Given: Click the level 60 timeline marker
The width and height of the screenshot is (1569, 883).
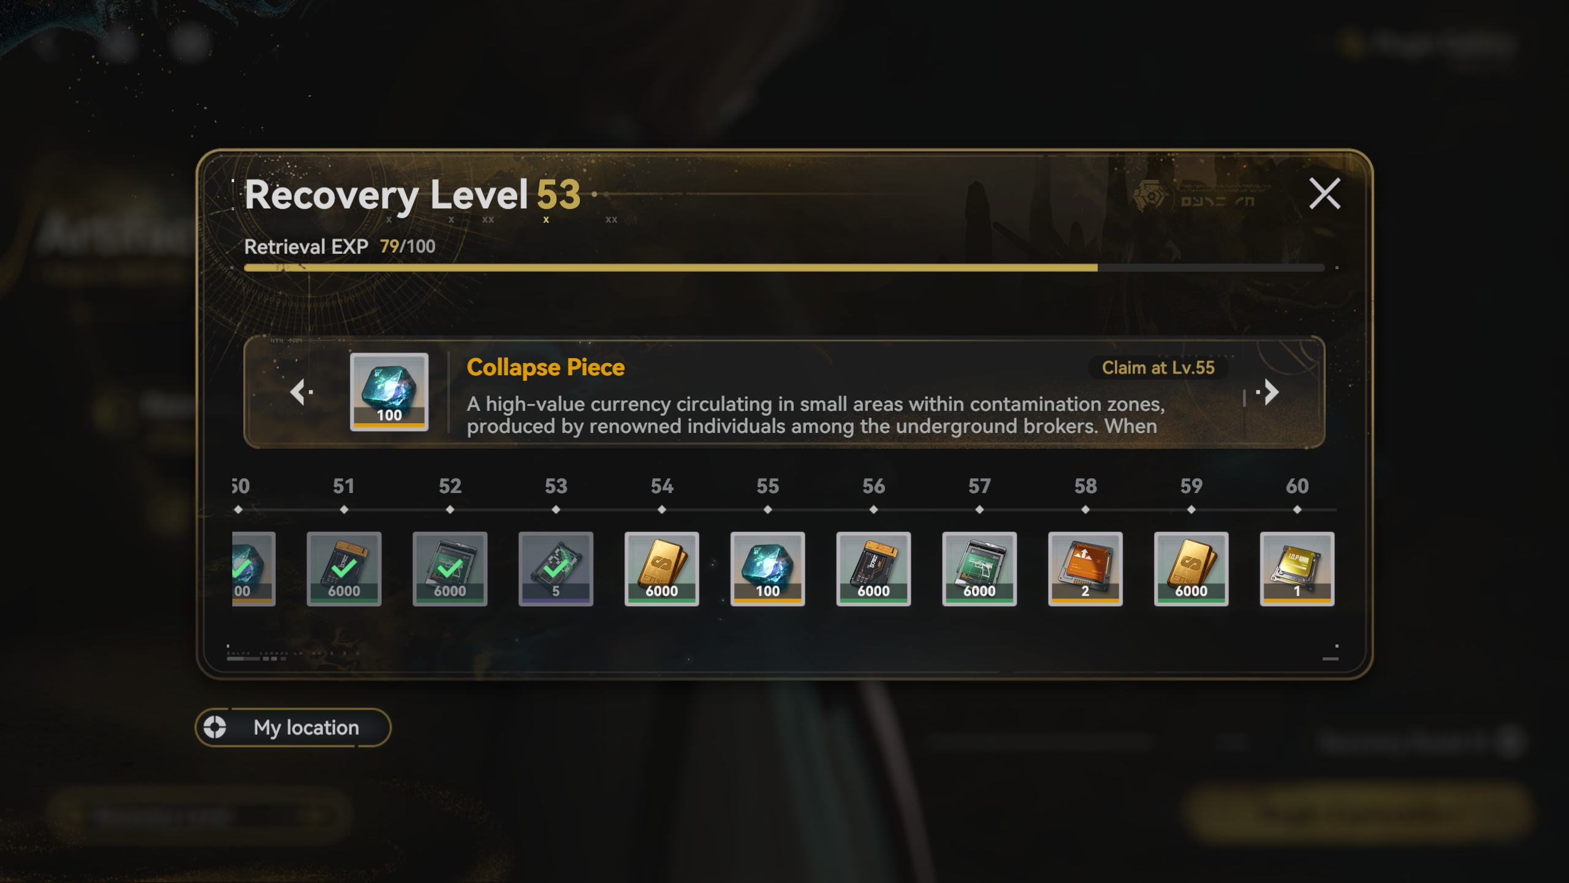Looking at the screenshot, I should pos(1297,510).
